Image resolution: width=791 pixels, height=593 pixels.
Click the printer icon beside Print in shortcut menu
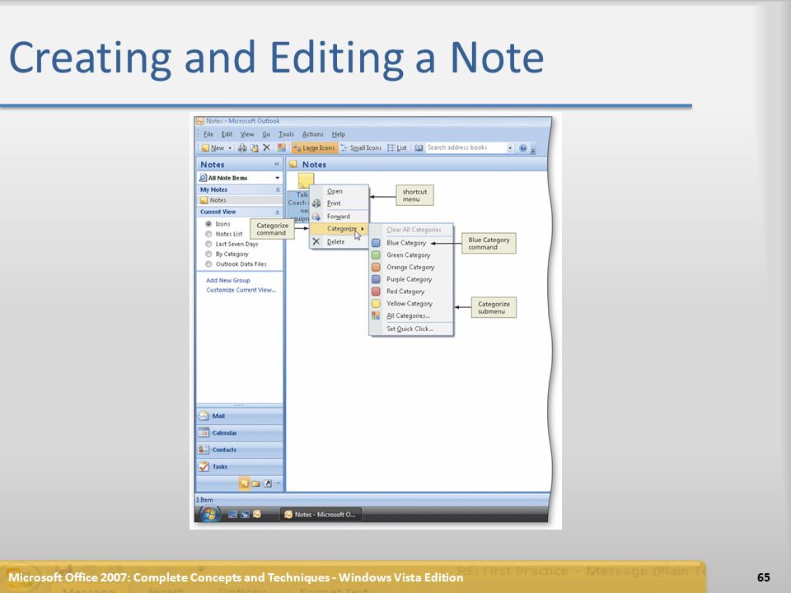coord(316,203)
